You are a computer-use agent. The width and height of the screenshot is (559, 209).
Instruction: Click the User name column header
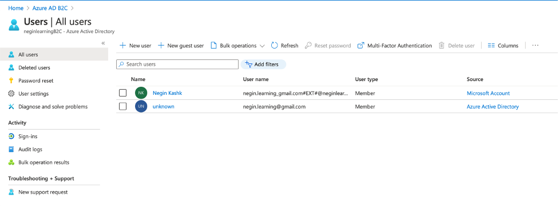click(256, 79)
